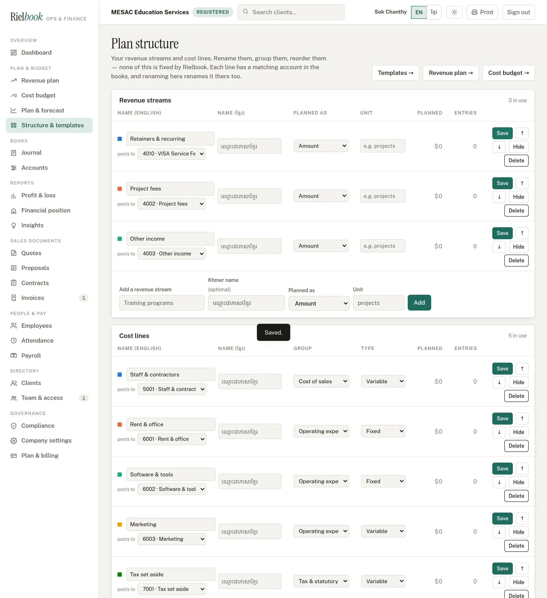This screenshot has height=598, width=547.
Task: Open Dashboard from sidebar
Action: tap(49, 52)
